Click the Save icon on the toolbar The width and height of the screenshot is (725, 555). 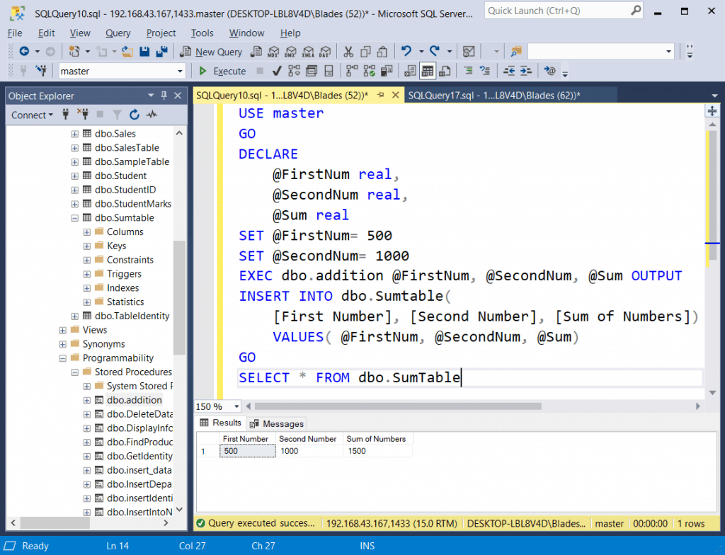tap(145, 50)
